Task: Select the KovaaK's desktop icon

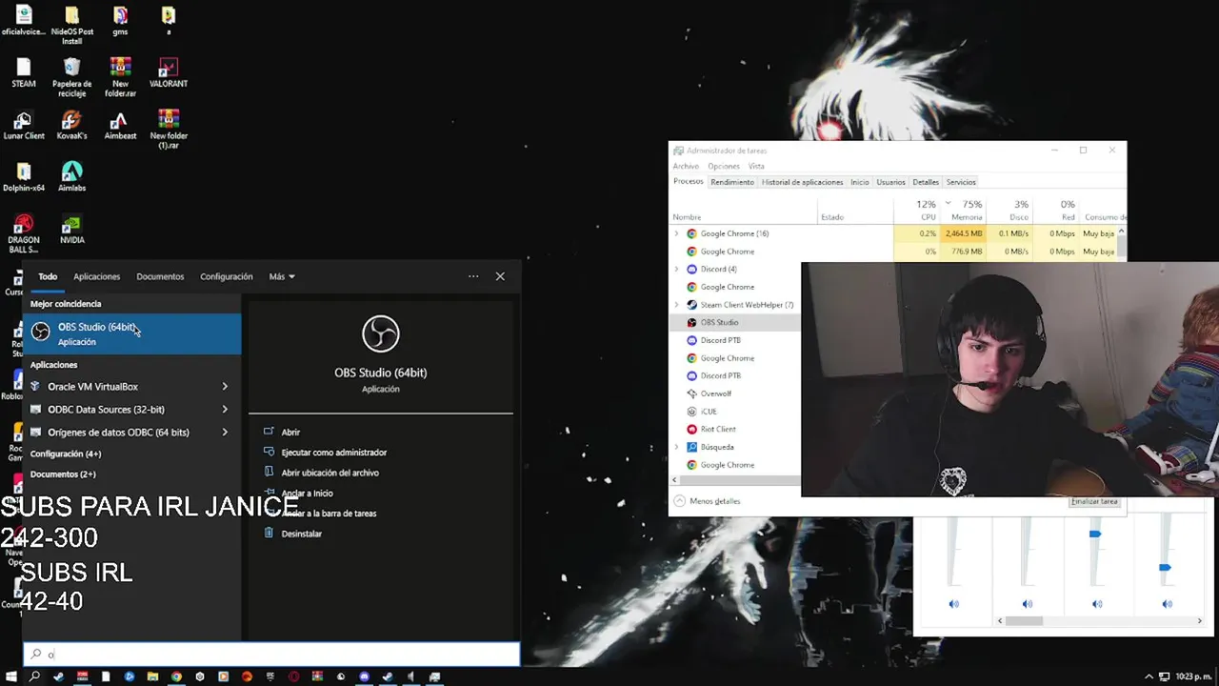Action: point(71,125)
